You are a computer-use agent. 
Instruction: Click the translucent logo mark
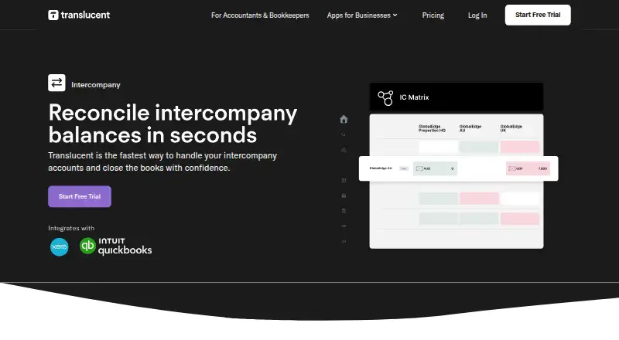pos(53,15)
